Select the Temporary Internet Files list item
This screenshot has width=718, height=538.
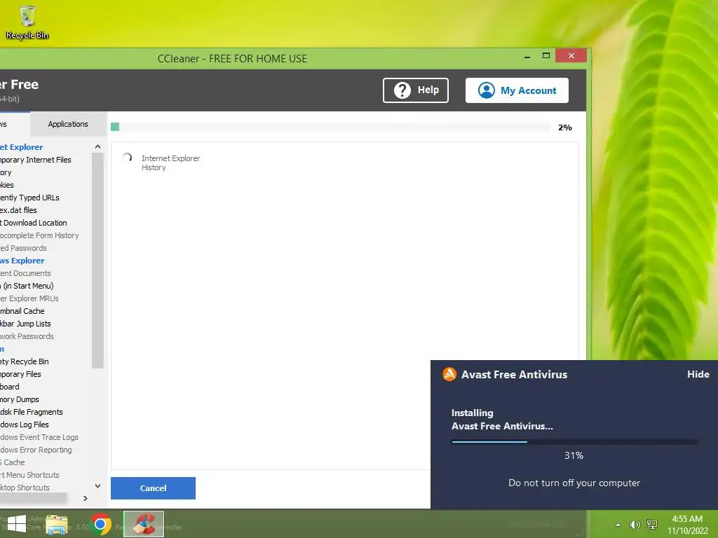[35, 160]
